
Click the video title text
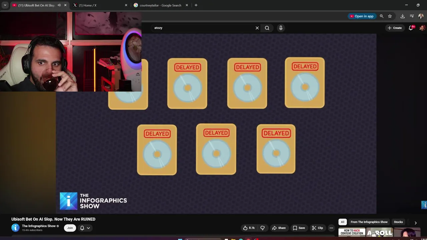(x=53, y=219)
